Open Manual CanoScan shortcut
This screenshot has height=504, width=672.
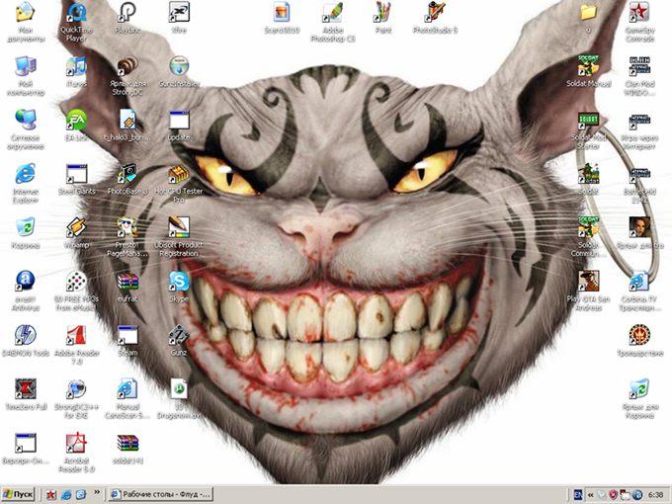(x=127, y=389)
